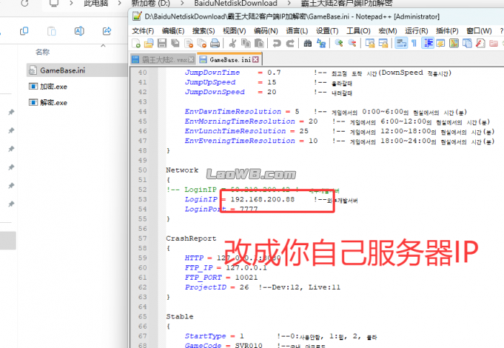Click the Save All toolbar icon
The width and height of the screenshot is (504, 348).
175,43
